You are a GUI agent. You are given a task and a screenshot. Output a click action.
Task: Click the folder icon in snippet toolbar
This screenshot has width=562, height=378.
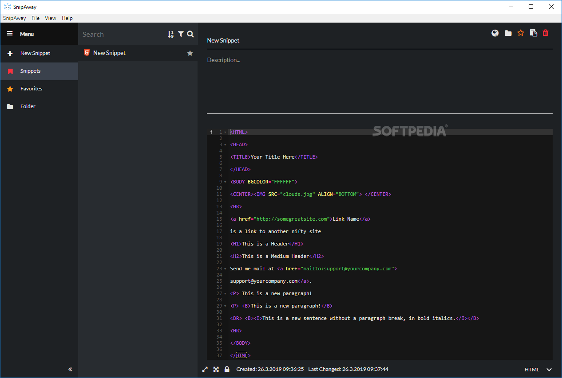(x=508, y=33)
